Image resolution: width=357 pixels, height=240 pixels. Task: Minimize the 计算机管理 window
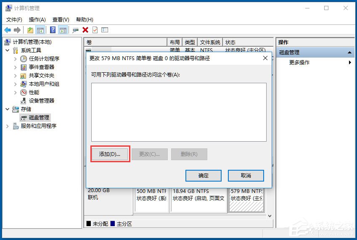point(307,8)
